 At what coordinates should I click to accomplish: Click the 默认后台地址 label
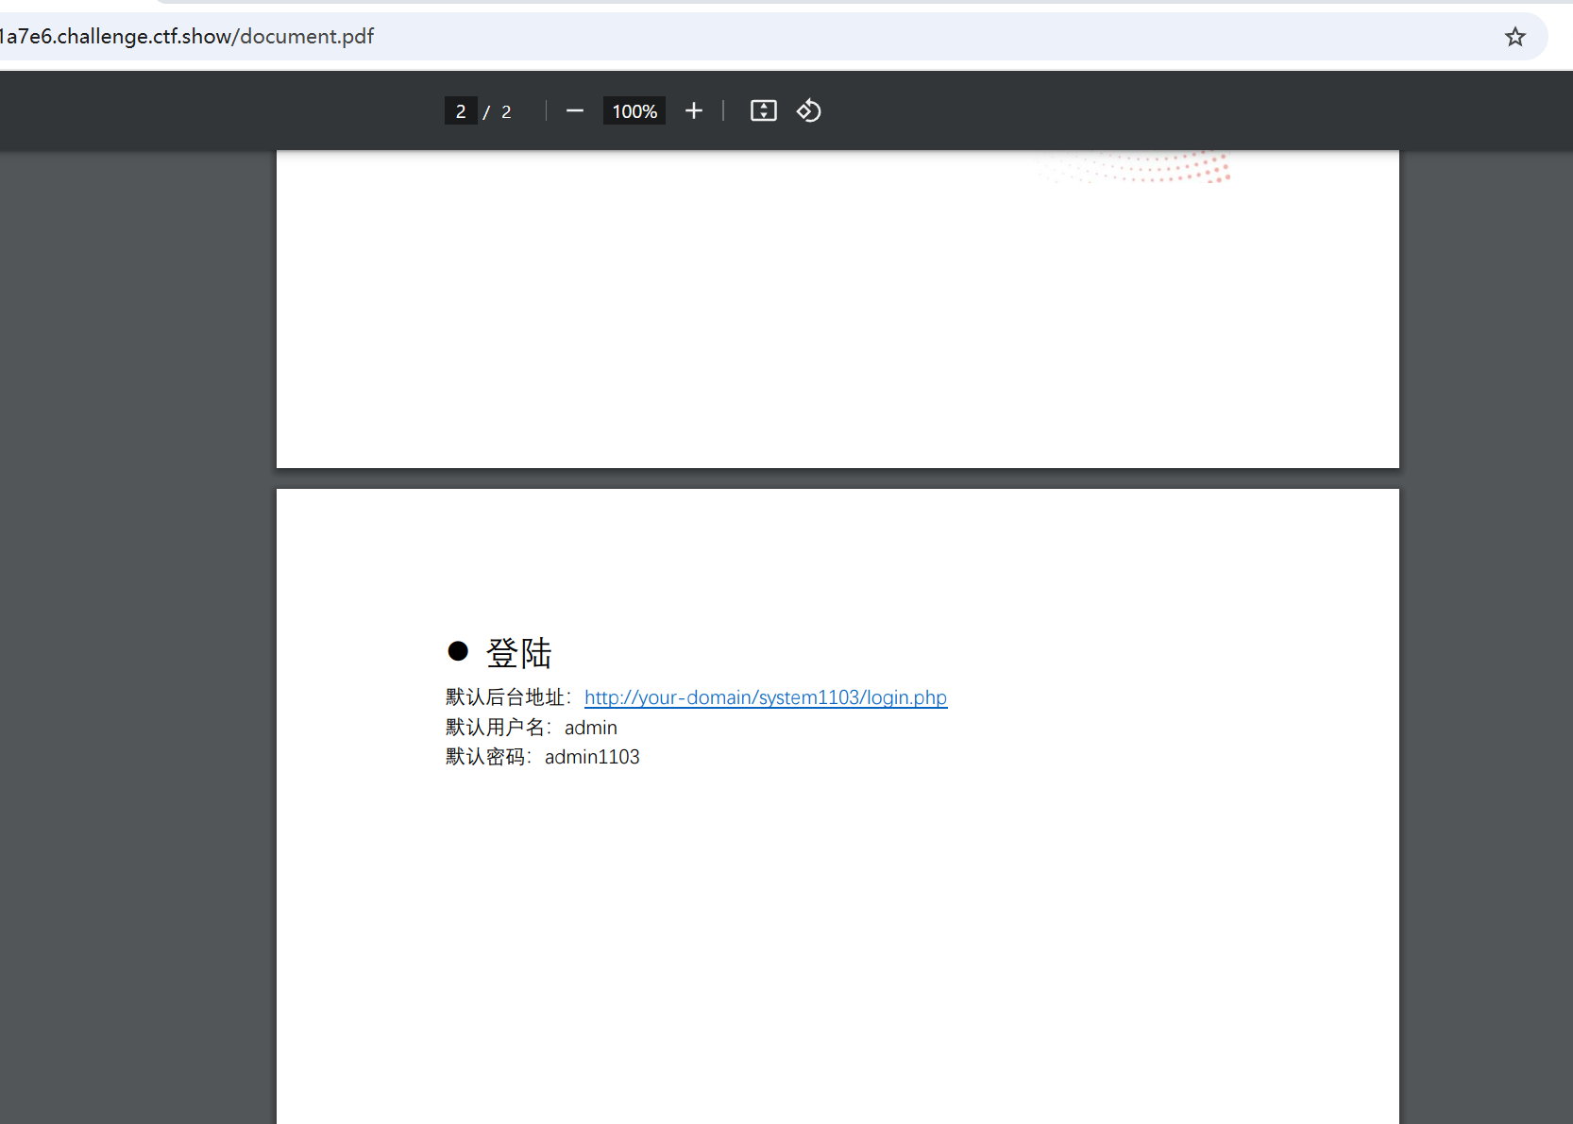tap(505, 697)
